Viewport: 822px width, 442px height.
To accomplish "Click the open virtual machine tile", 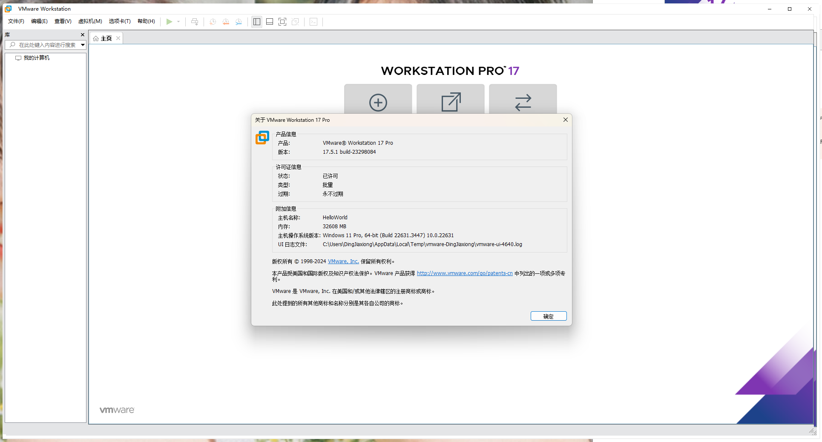I will coord(451,99).
